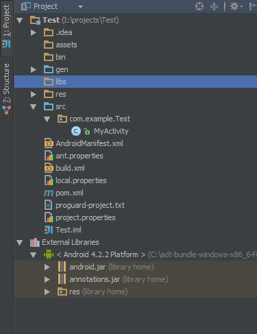This screenshot has width=257, height=334.
Task: Select "ant.properties" file name
Action: [x=79, y=156]
